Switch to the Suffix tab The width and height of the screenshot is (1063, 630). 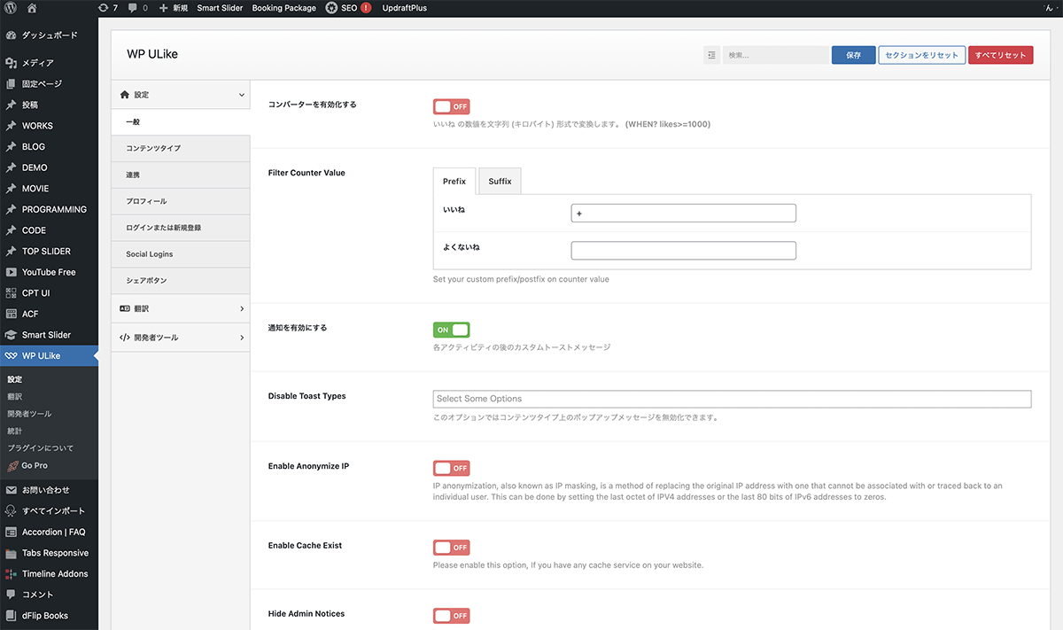point(500,181)
